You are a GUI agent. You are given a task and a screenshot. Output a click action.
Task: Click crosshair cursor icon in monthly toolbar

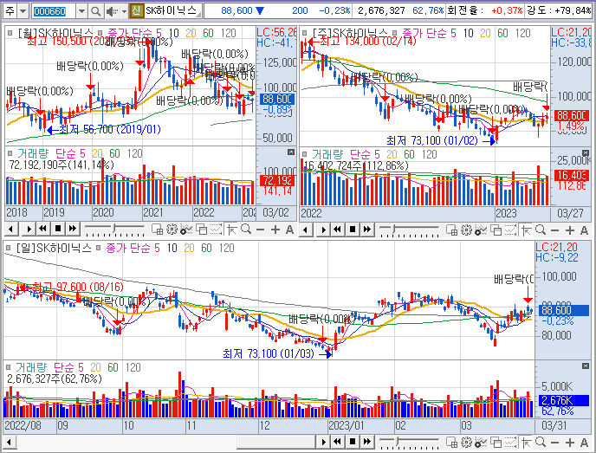click(x=231, y=230)
